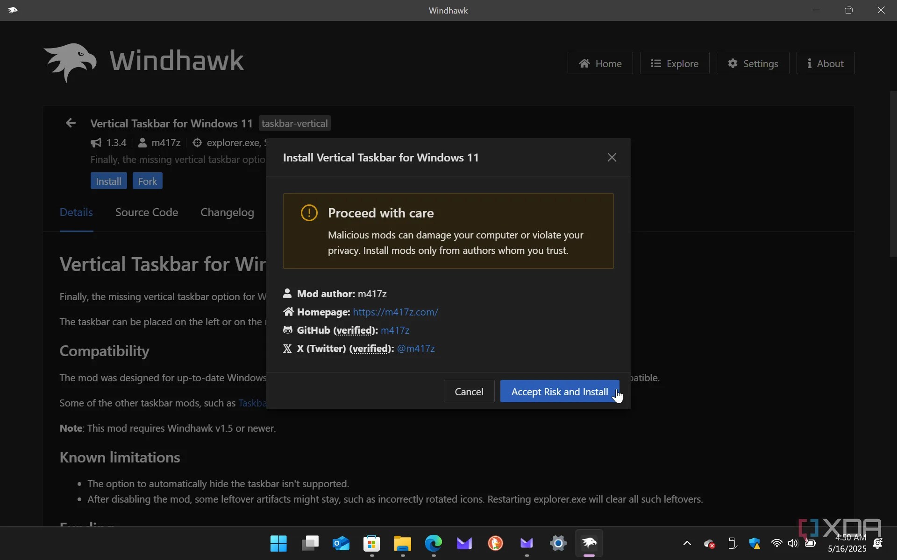Click the page vertical scrollbar
This screenshot has width=897, height=560.
893,174
